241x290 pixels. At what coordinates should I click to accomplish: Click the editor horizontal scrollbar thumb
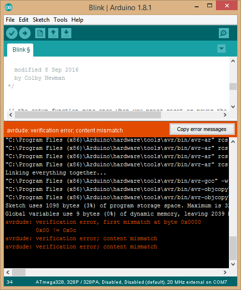88,115
